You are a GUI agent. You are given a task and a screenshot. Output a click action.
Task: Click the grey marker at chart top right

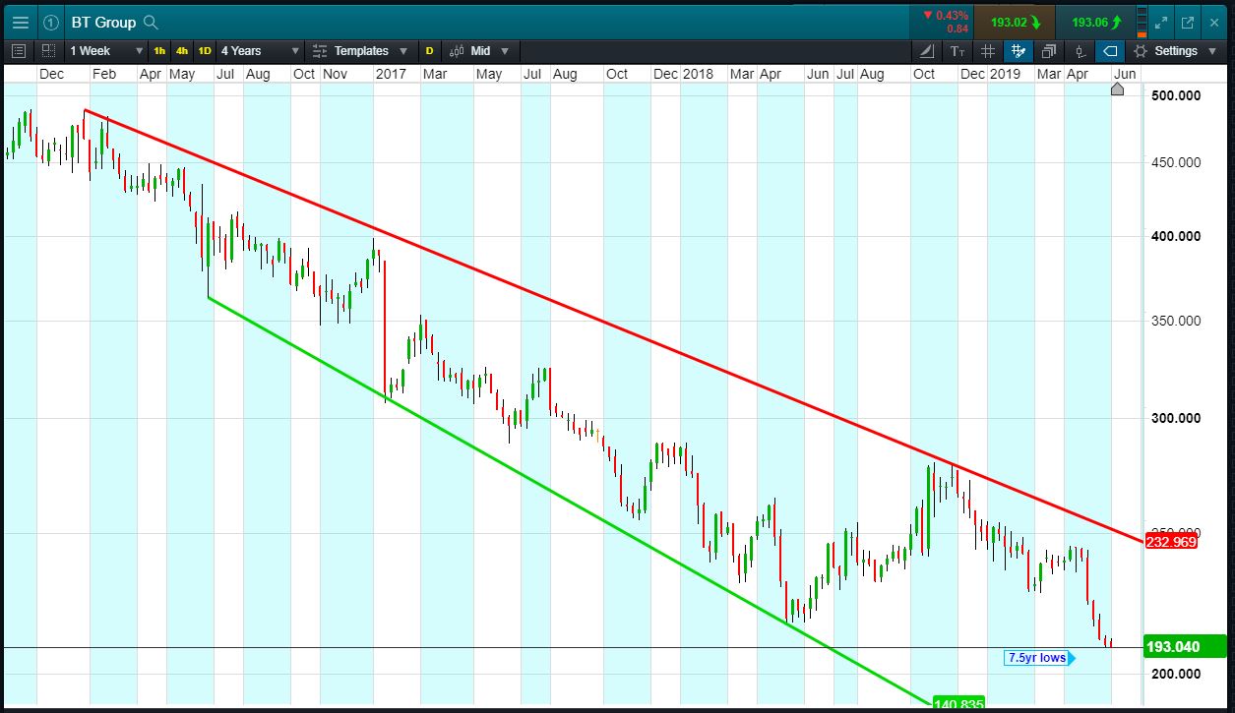(x=1117, y=89)
